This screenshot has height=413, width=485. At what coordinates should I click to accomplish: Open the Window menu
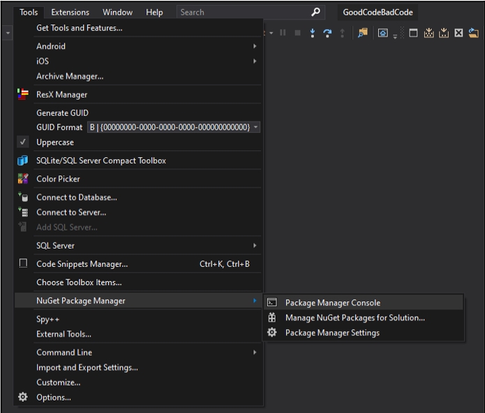117,12
